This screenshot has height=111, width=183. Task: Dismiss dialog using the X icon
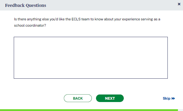tap(179, 4)
